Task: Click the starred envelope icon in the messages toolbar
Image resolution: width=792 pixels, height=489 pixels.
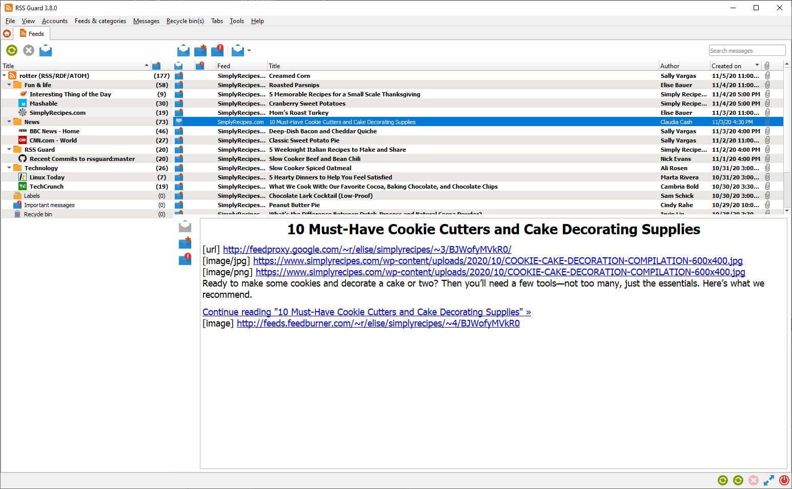Action: pos(200,50)
